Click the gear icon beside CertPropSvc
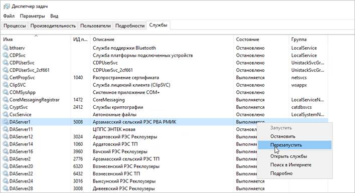This screenshot has height=193, width=355. [x=6, y=77]
